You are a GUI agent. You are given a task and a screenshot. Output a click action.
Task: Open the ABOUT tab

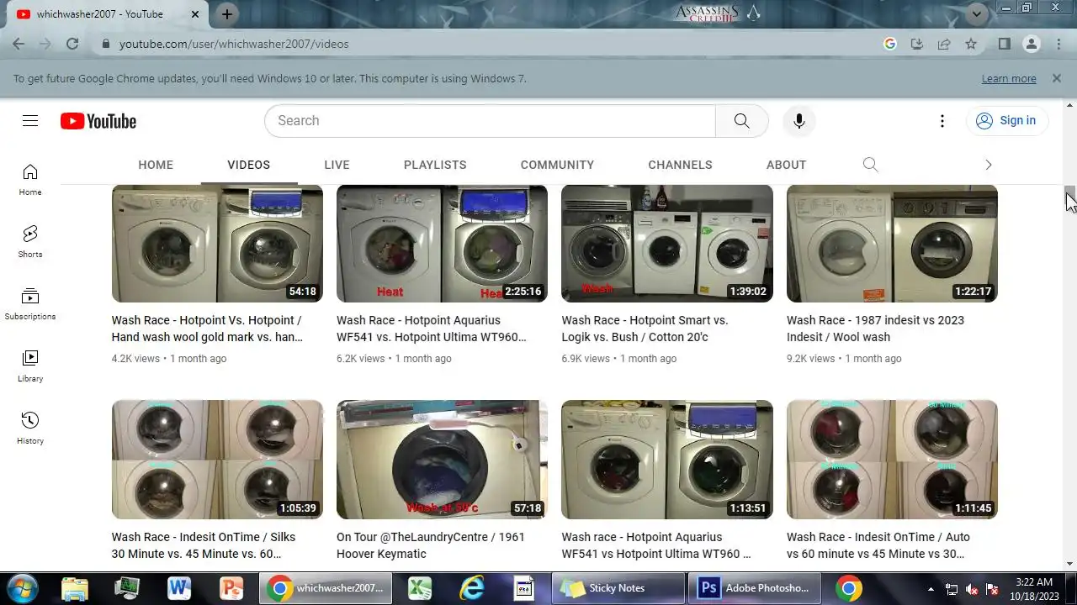(x=786, y=165)
